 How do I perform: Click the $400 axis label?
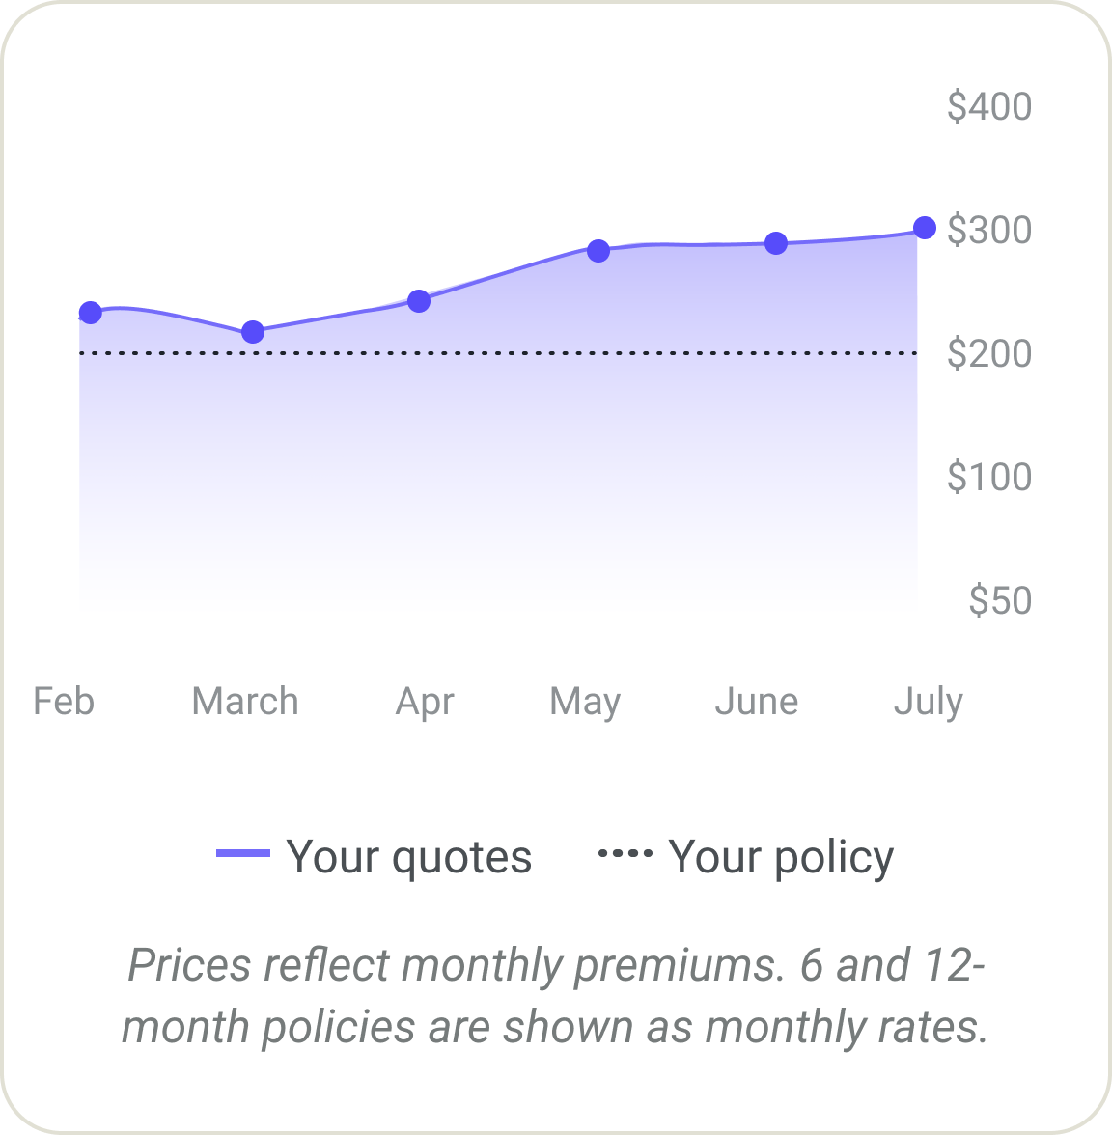coord(989,106)
